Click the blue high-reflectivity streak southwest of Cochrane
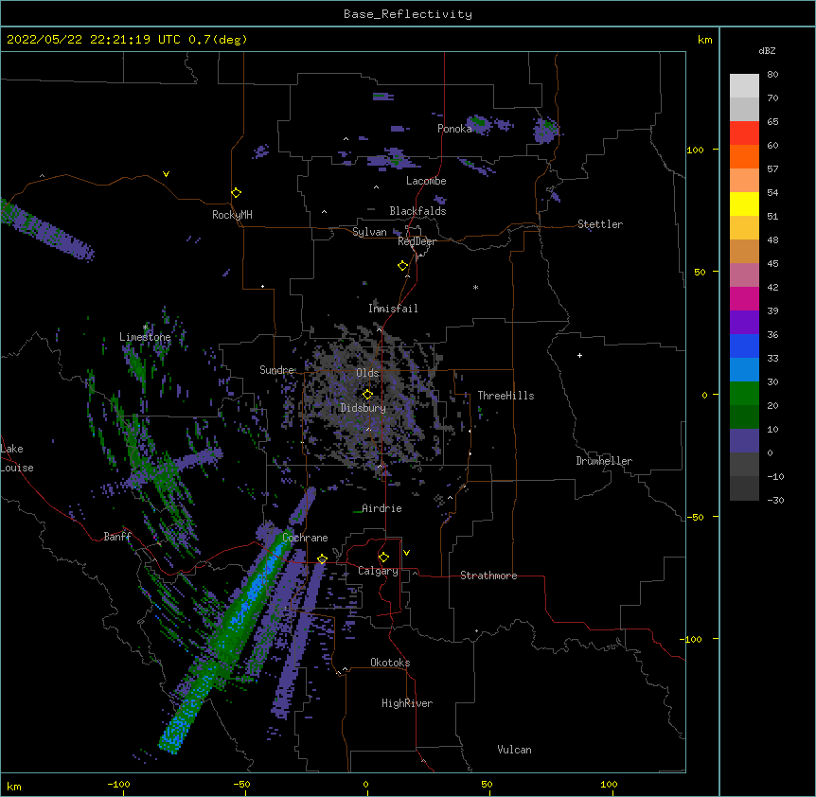The width and height of the screenshot is (816, 797). (254, 591)
